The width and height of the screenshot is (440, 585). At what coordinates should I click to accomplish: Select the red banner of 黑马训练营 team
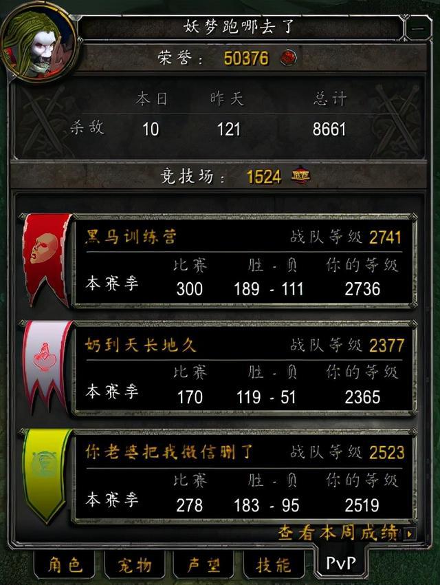[x=47, y=259]
